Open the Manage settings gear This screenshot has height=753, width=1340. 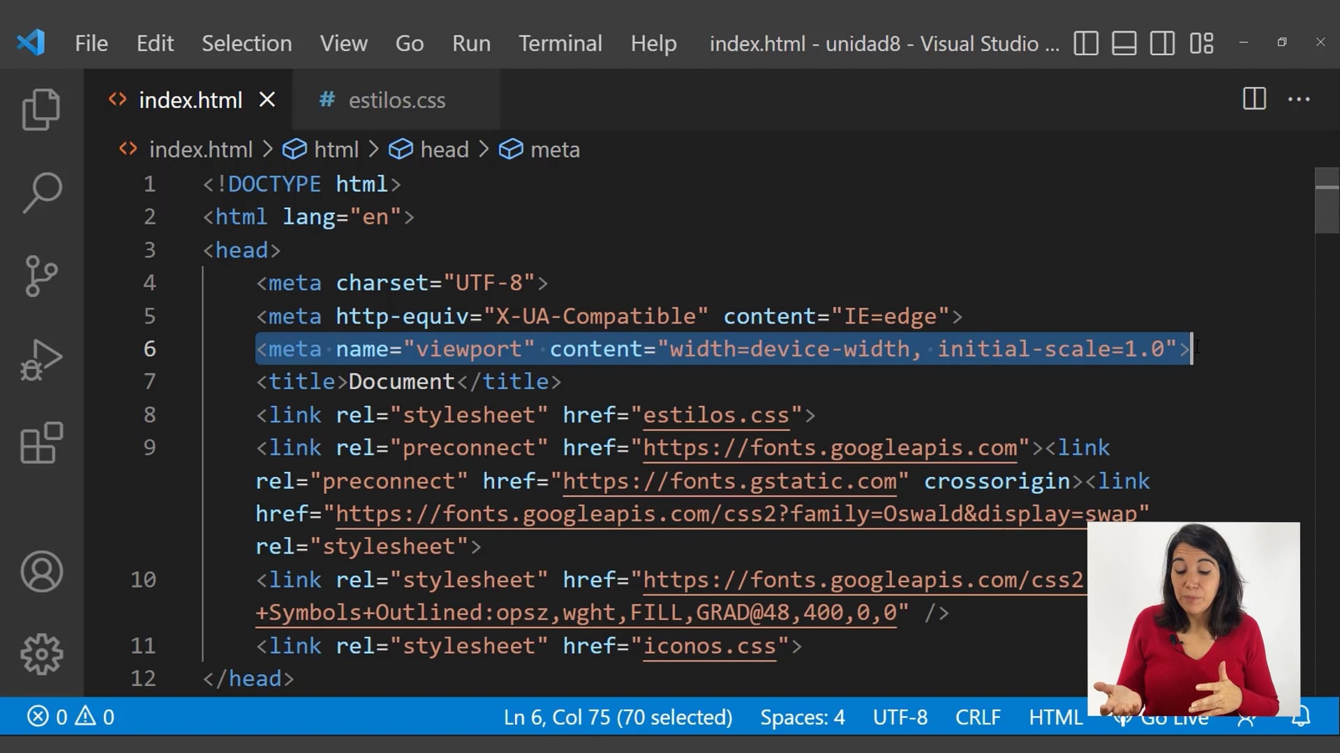click(40, 654)
